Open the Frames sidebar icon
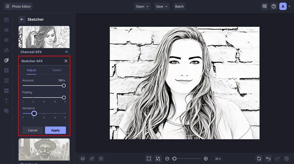The width and height of the screenshot is (294, 164). coord(6,70)
